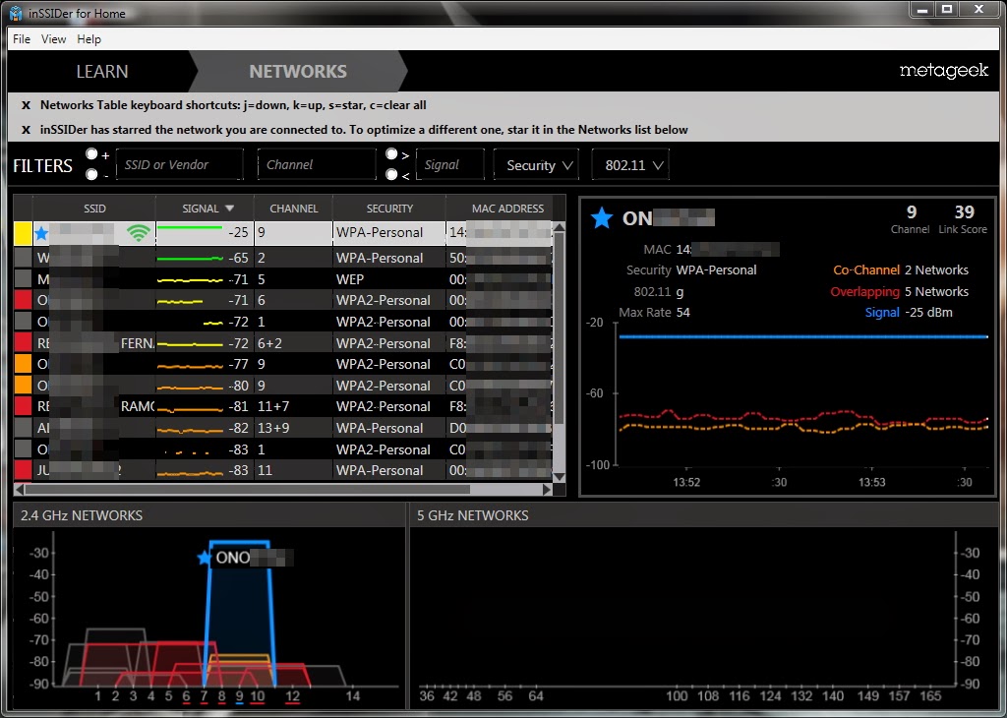This screenshot has width=1007, height=718.
Task: Click the inSSIDer app icon in the title bar
Action: point(16,13)
